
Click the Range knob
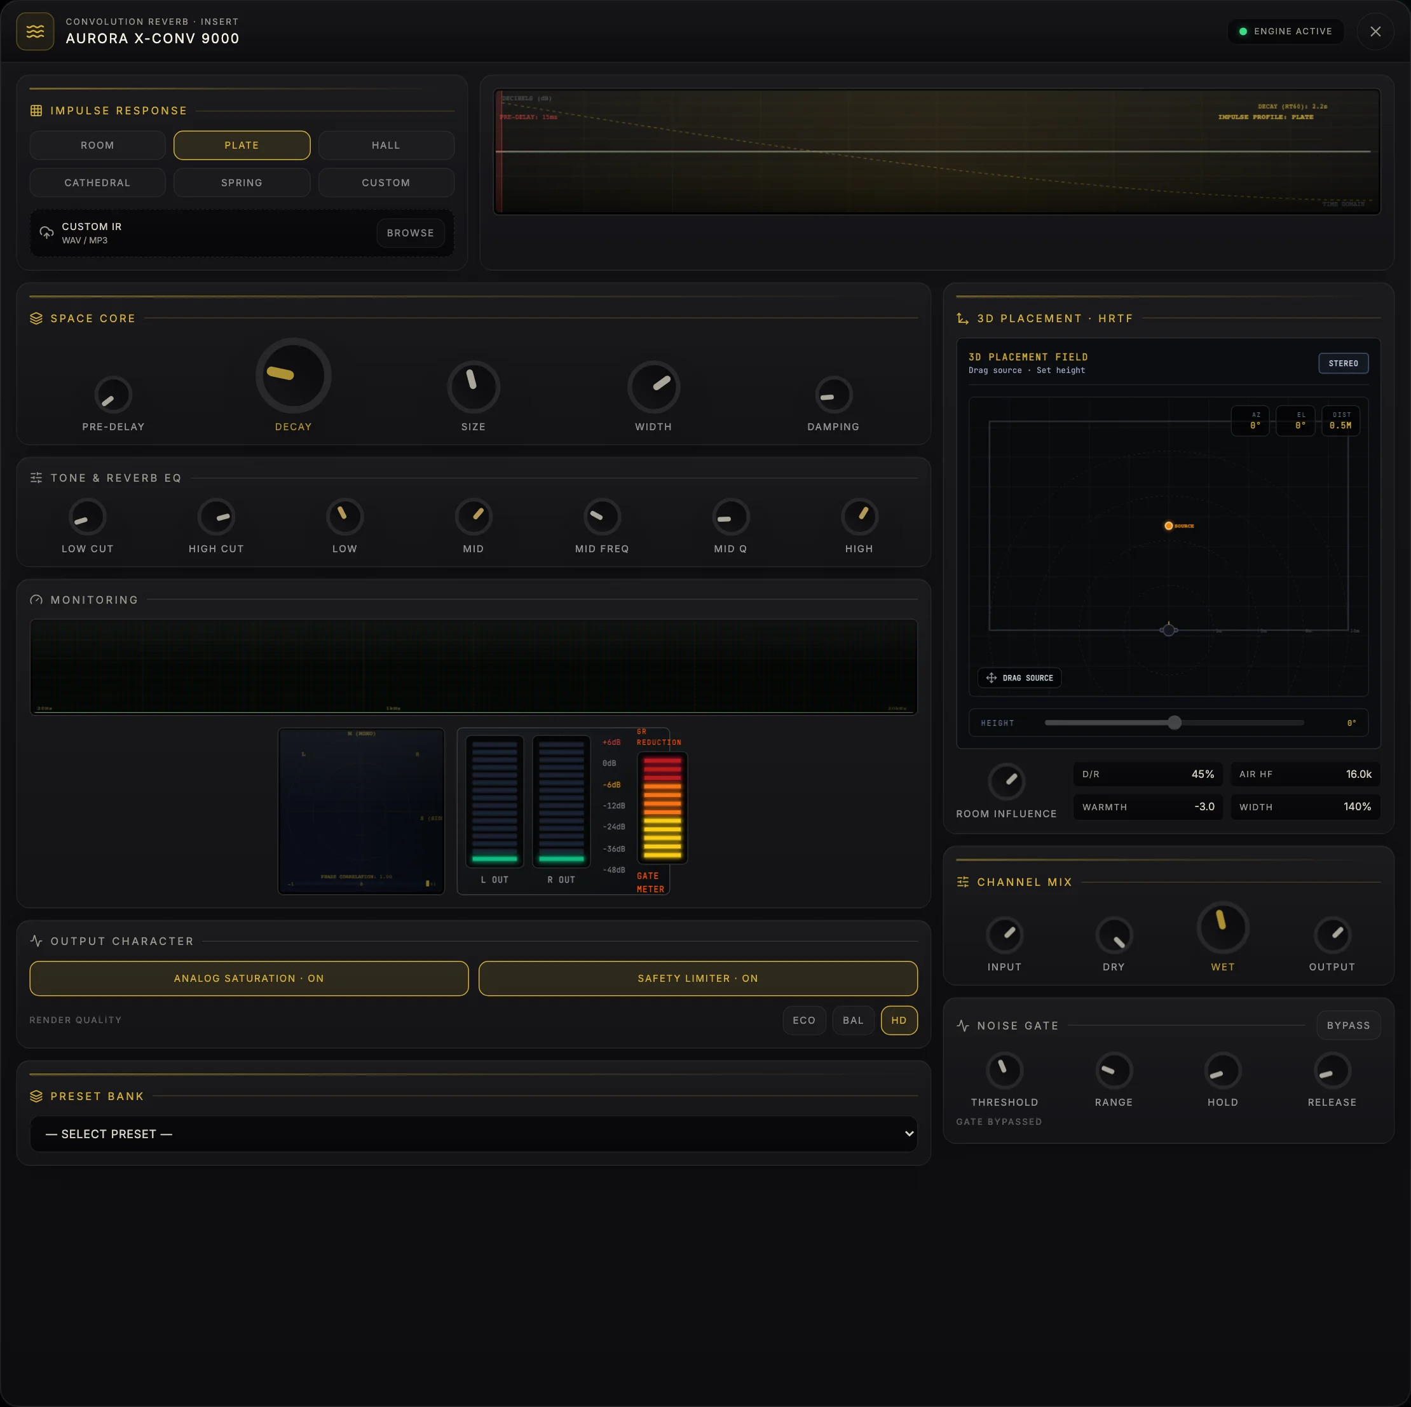pos(1114,1071)
